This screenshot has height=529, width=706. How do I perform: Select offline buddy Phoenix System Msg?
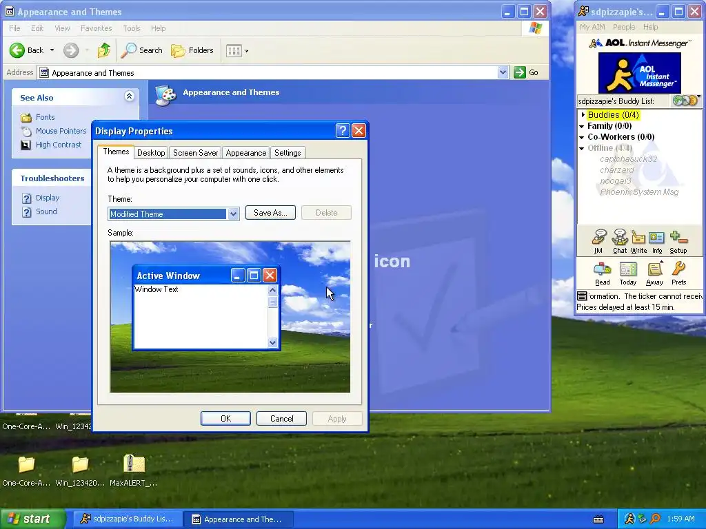pos(639,192)
